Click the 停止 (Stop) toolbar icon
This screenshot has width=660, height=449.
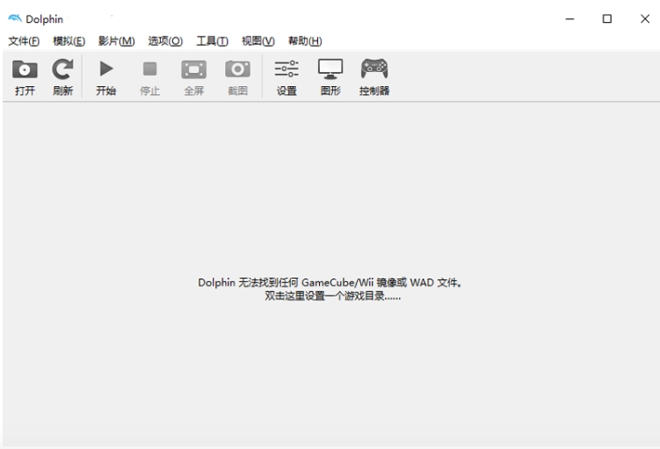150,69
